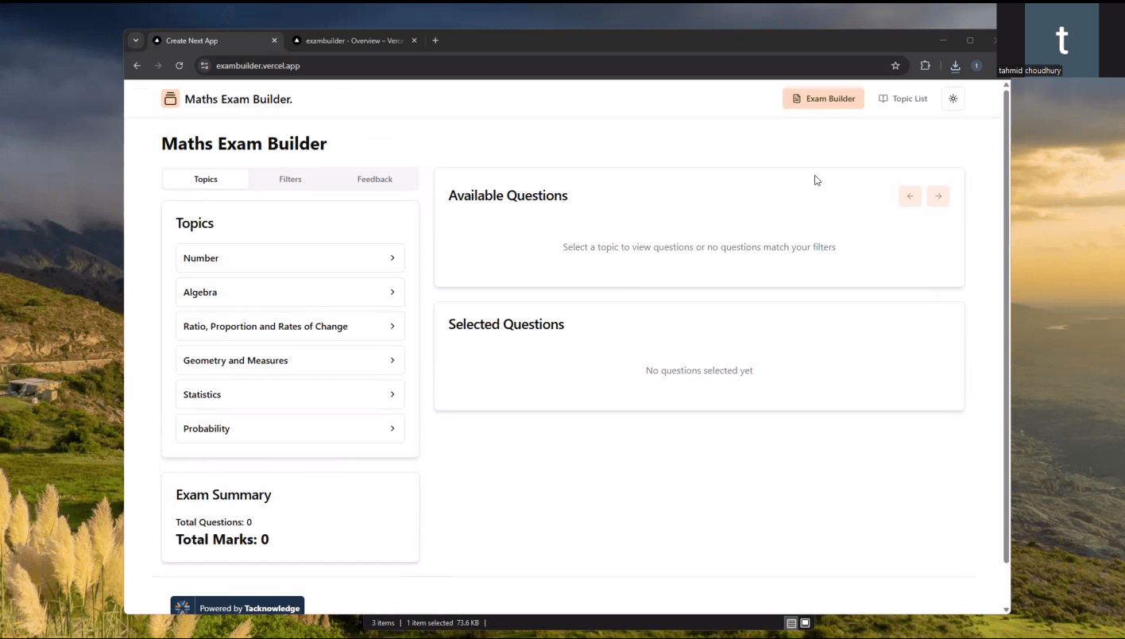1125x639 pixels.
Task: Switch to the Feedback tab
Action: pyautogui.click(x=374, y=179)
